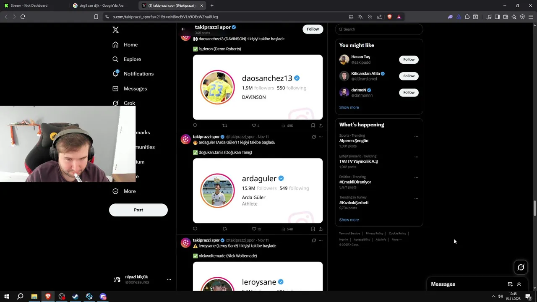537x302 pixels.
Task: Open Brave Shields lion icon
Action: tap(389, 17)
